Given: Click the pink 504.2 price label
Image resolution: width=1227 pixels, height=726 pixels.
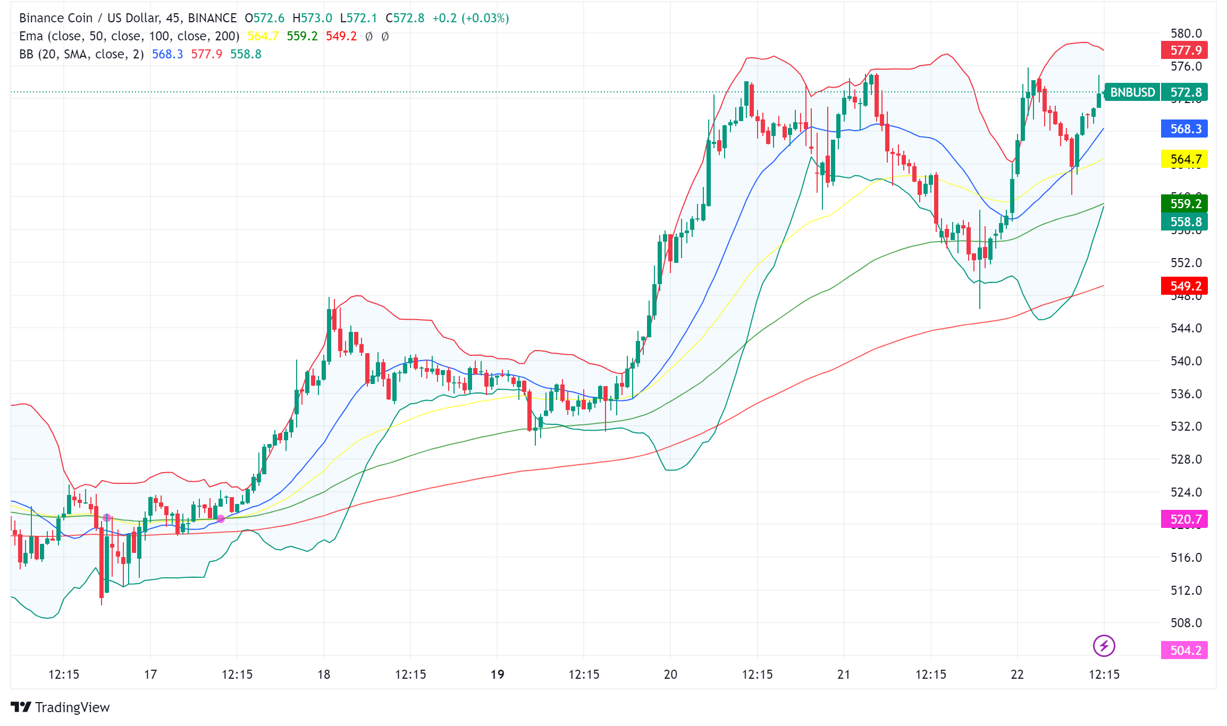Looking at the screenshot, I should click(1185, 651).
